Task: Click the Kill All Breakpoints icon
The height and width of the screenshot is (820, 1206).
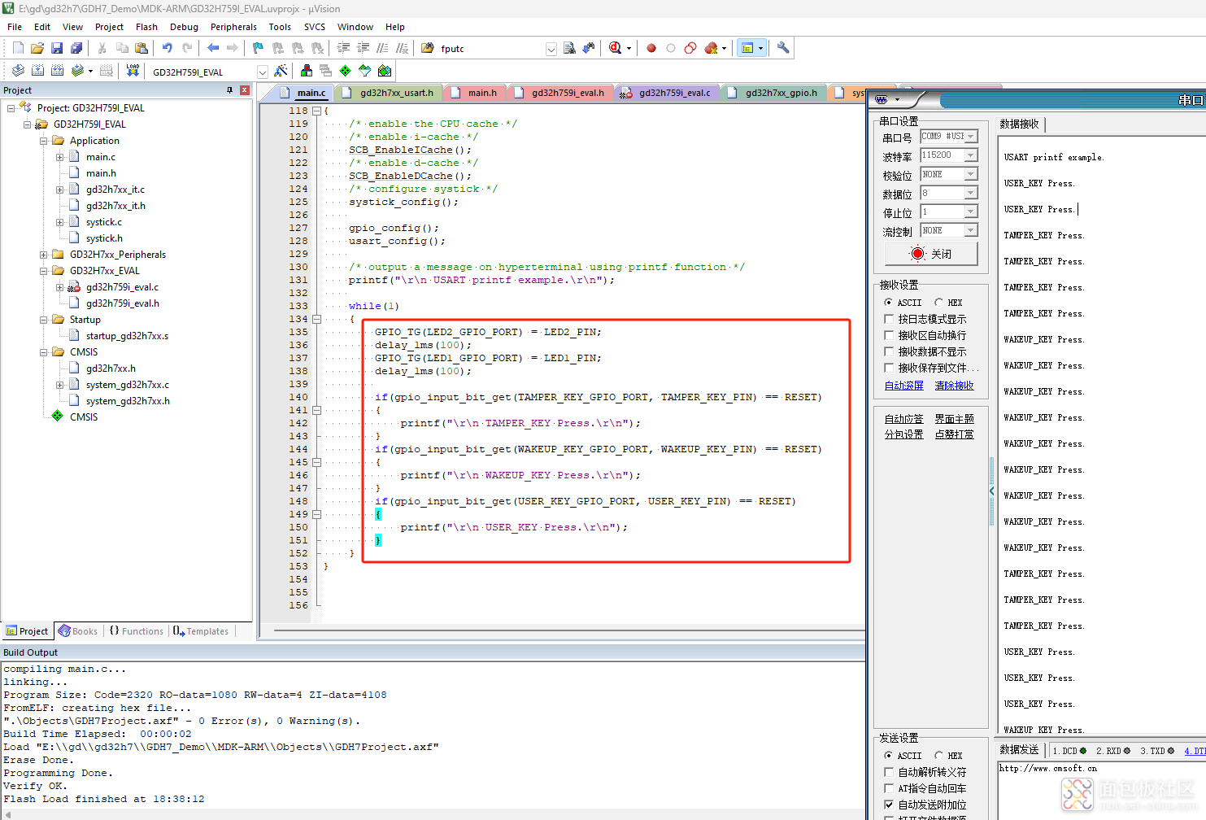Action: (x=711, y=48)
